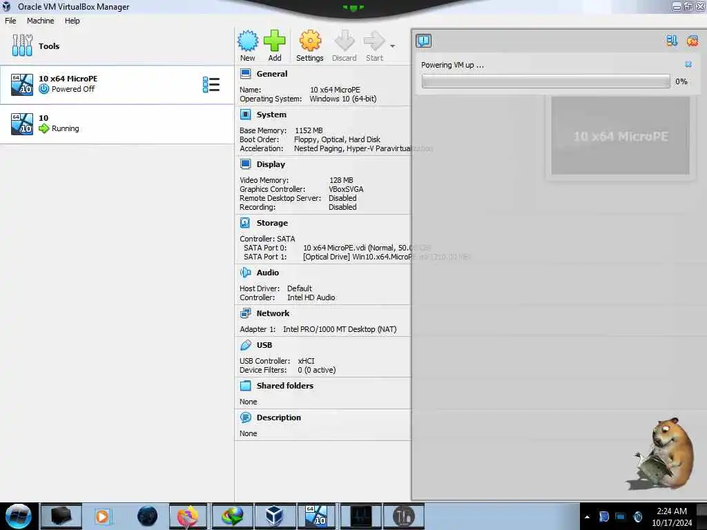The width and height of the screenshot is (707, 530).
Task: Click the System section chip icon
Action: [245, 115]
